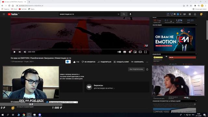Run the YouTube search with magnifier button
This screenshot has width=208, height=117.
point(124,14)
